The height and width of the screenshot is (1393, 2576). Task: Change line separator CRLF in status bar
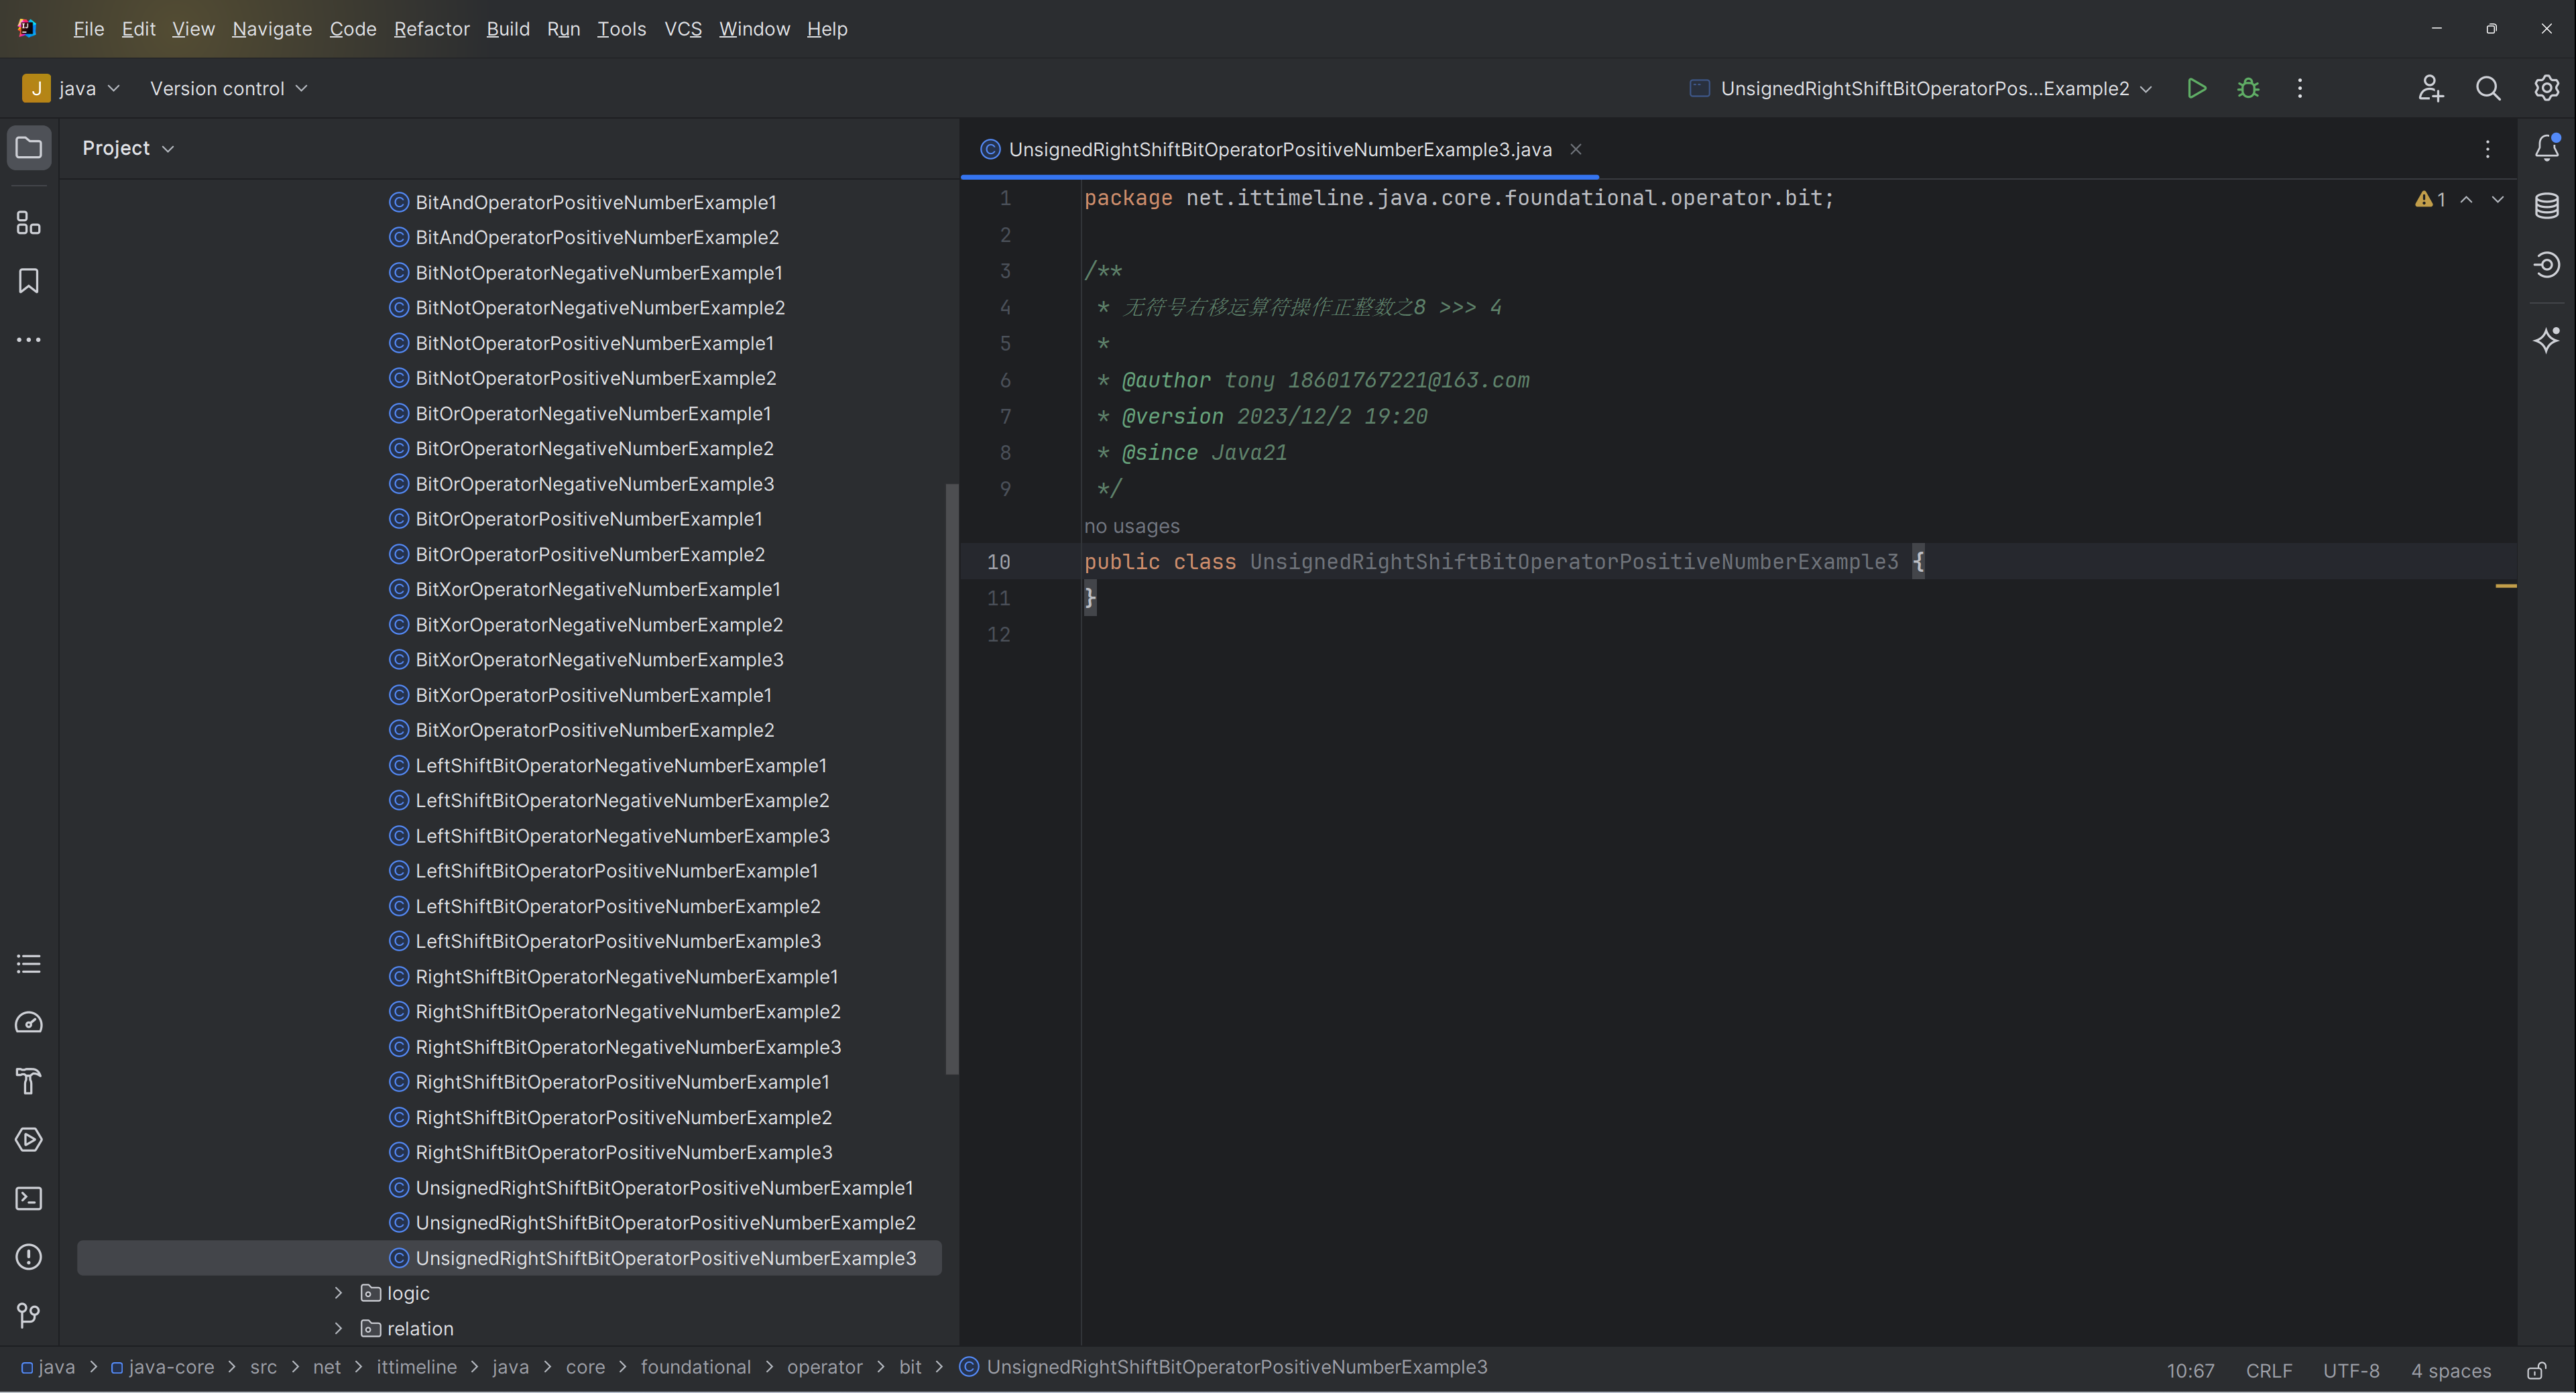(2269, 1370)
